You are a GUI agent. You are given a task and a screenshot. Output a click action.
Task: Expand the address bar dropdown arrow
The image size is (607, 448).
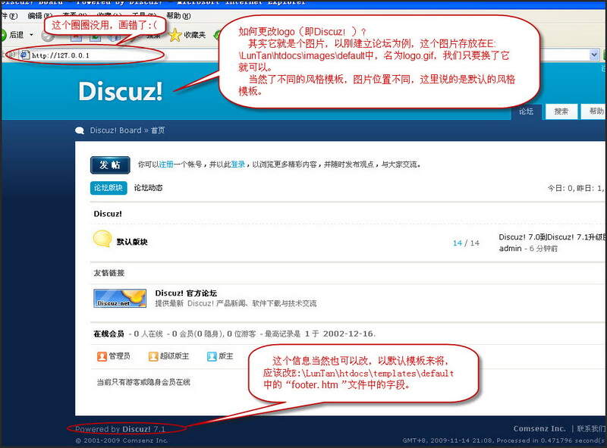click(x=594, y=55)
